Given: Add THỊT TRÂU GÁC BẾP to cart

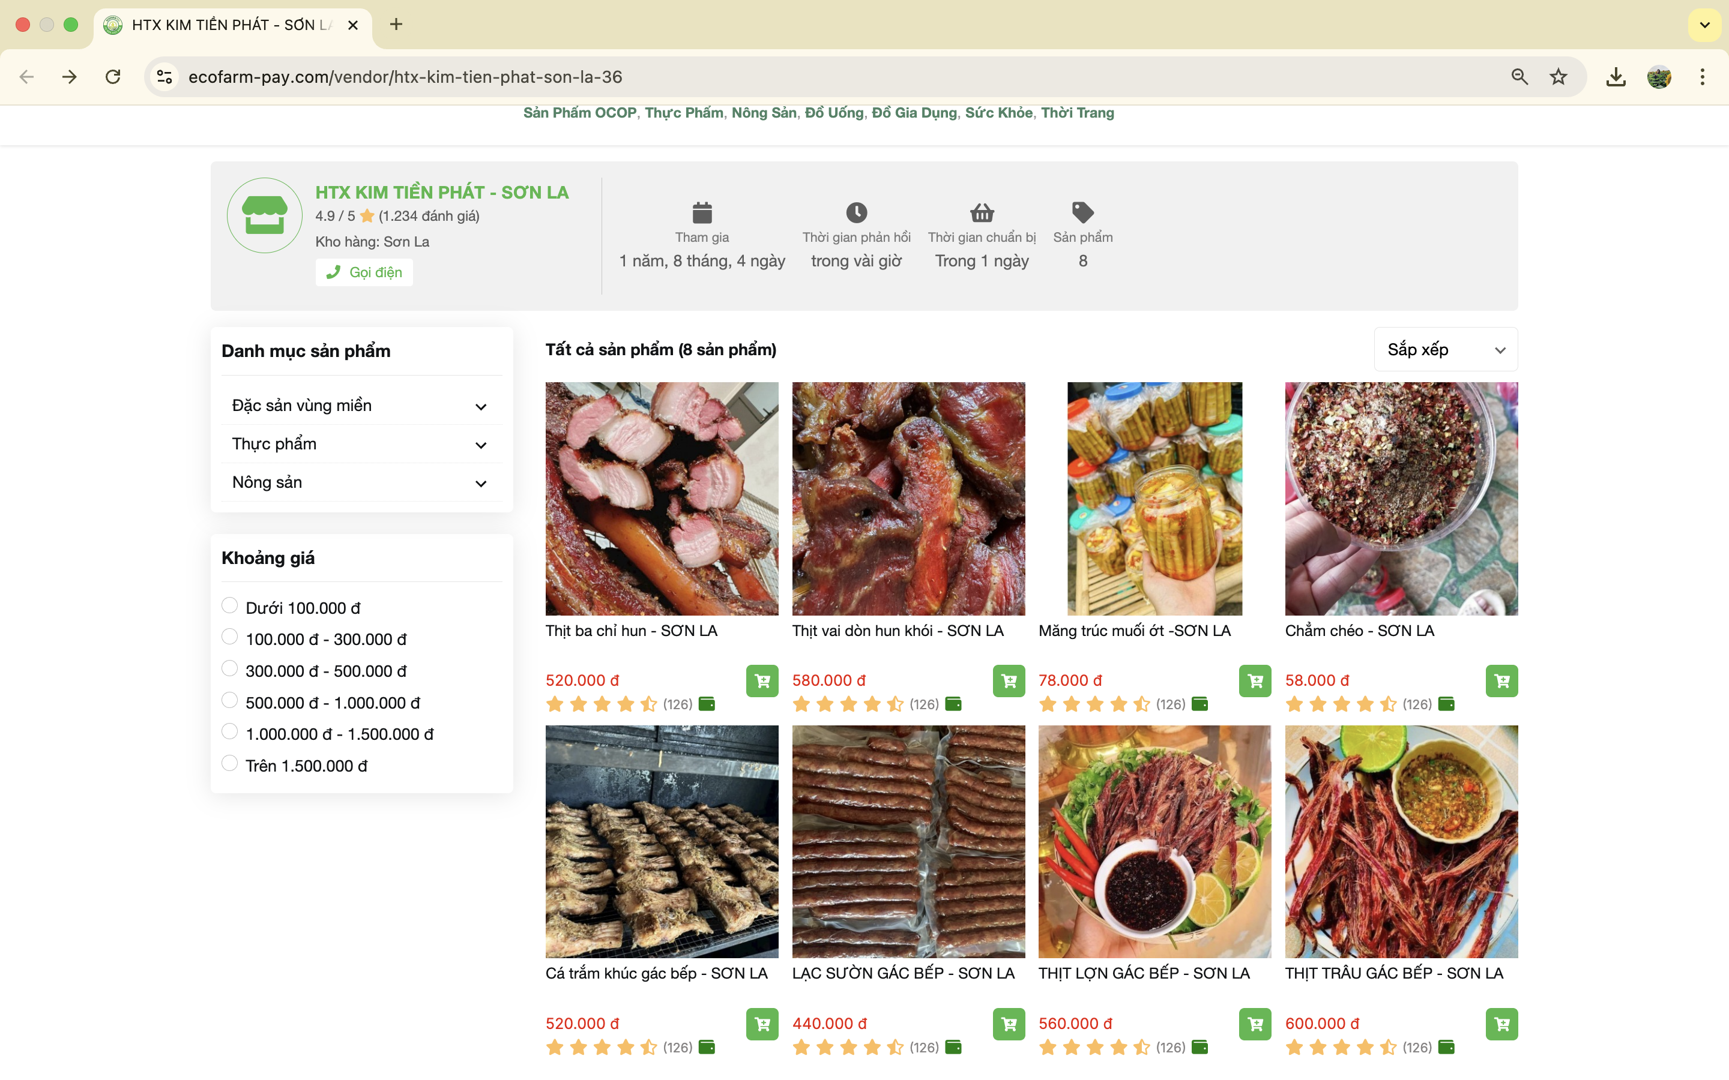Looking at the screenshot, I should click(1502, 1024).
